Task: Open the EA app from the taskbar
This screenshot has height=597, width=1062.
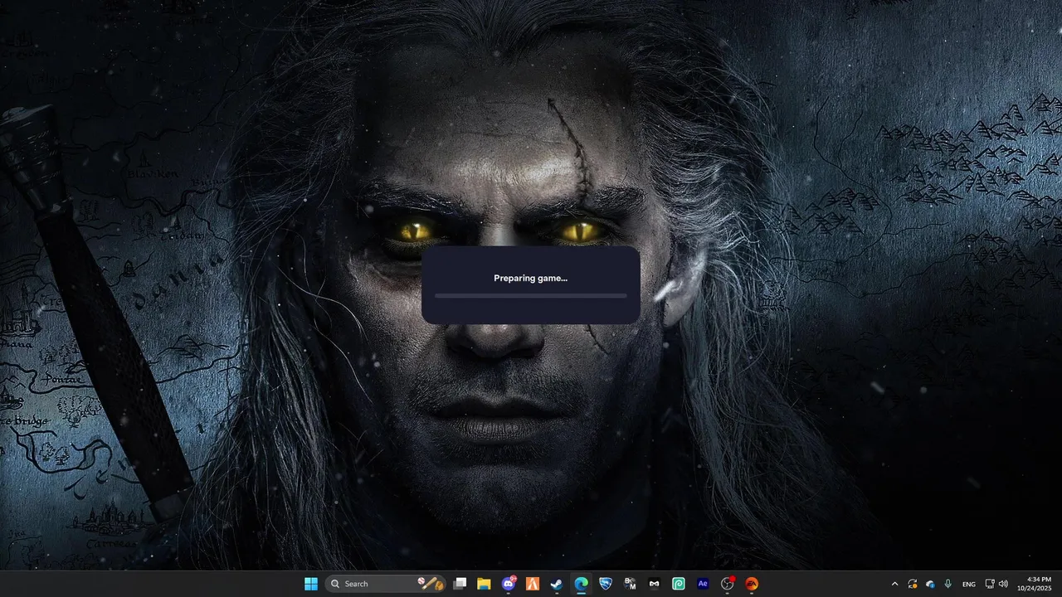Action: click(752, 584)
